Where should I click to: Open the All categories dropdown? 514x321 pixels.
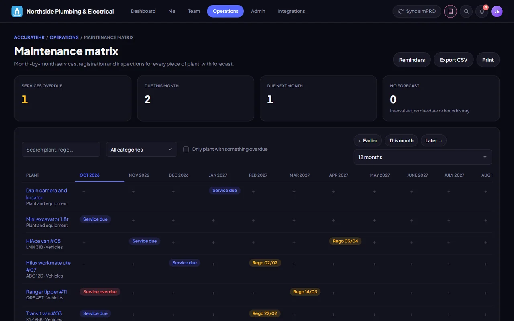click(x=141, y=149)
